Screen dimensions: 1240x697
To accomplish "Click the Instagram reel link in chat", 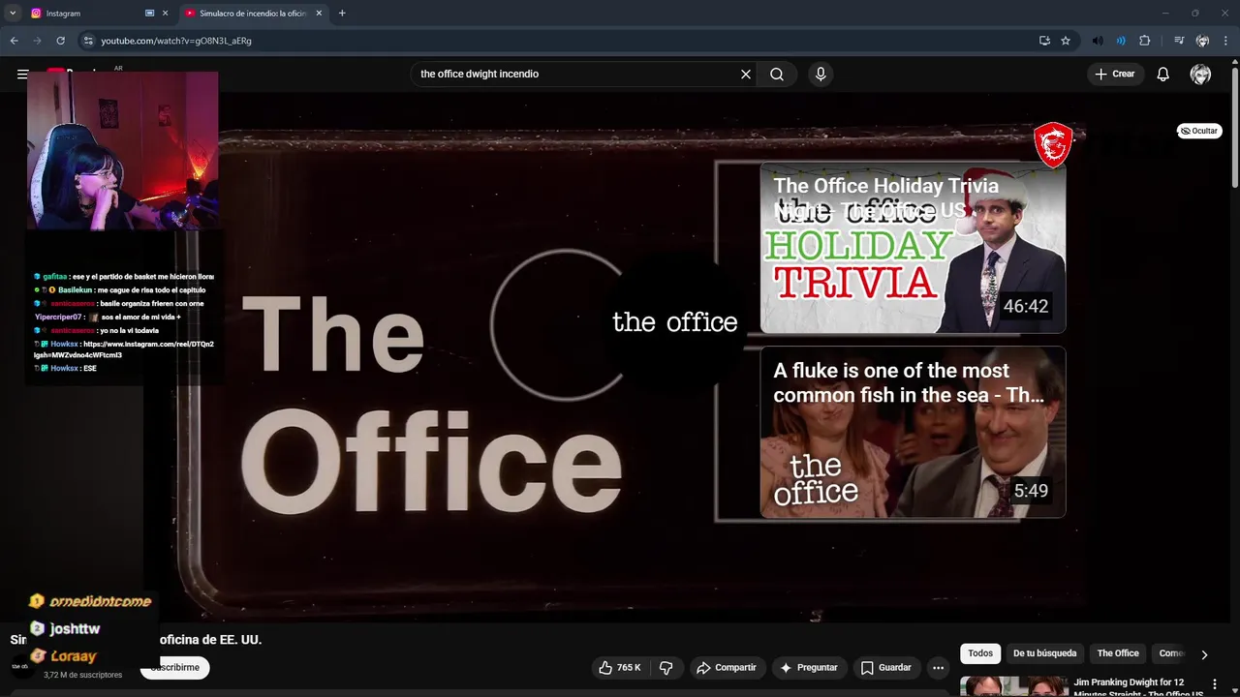I will (124, 349).
